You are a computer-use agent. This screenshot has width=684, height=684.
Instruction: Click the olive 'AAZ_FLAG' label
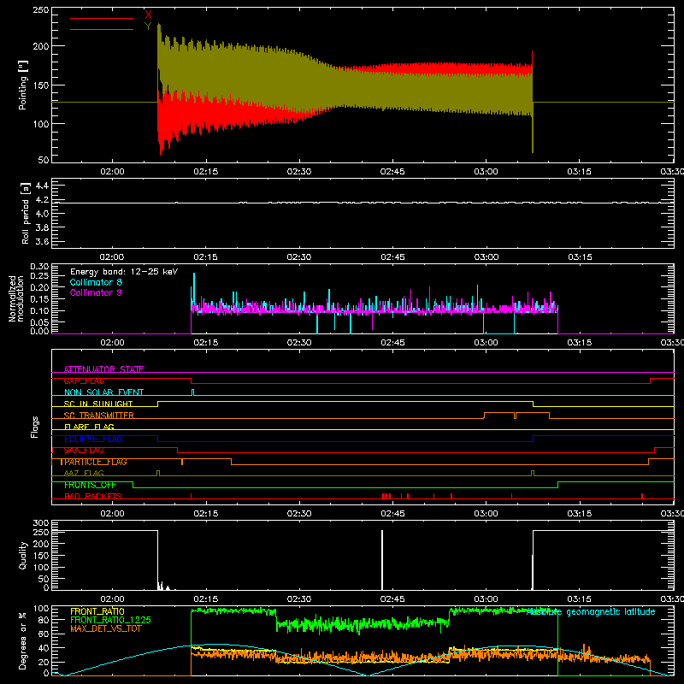point(84,473)
